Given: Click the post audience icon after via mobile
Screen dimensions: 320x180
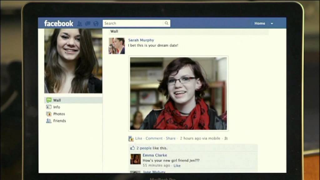Looking at the screenshot, I should coord(226,138).
